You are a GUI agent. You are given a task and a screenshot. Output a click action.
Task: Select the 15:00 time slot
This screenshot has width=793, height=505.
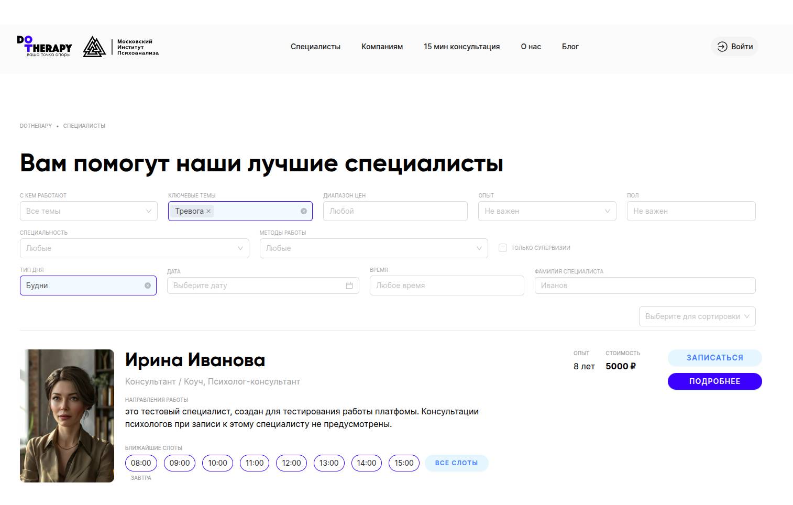pyautogui.click(x=404, y=463)
